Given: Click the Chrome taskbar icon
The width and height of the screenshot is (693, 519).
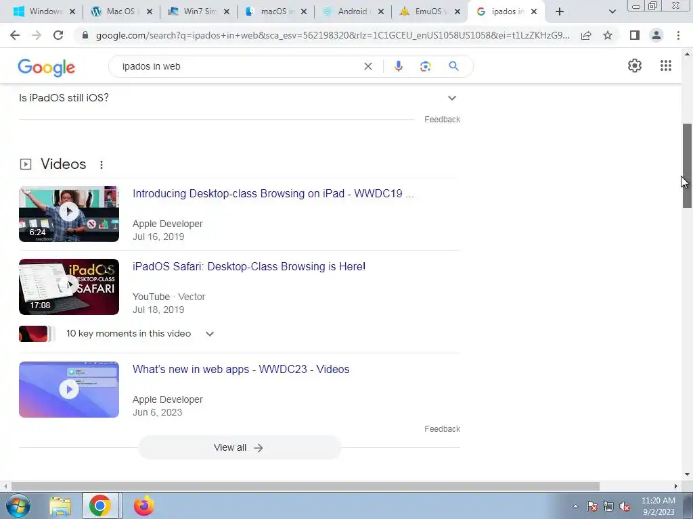Looking at the screenshot, I should [x=100, y=505].
